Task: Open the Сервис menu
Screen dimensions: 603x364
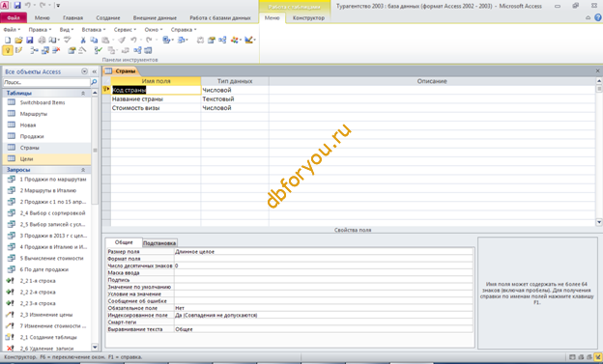Action: coord(125,30)
